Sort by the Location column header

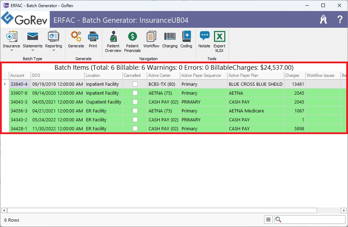click(103, 75)
